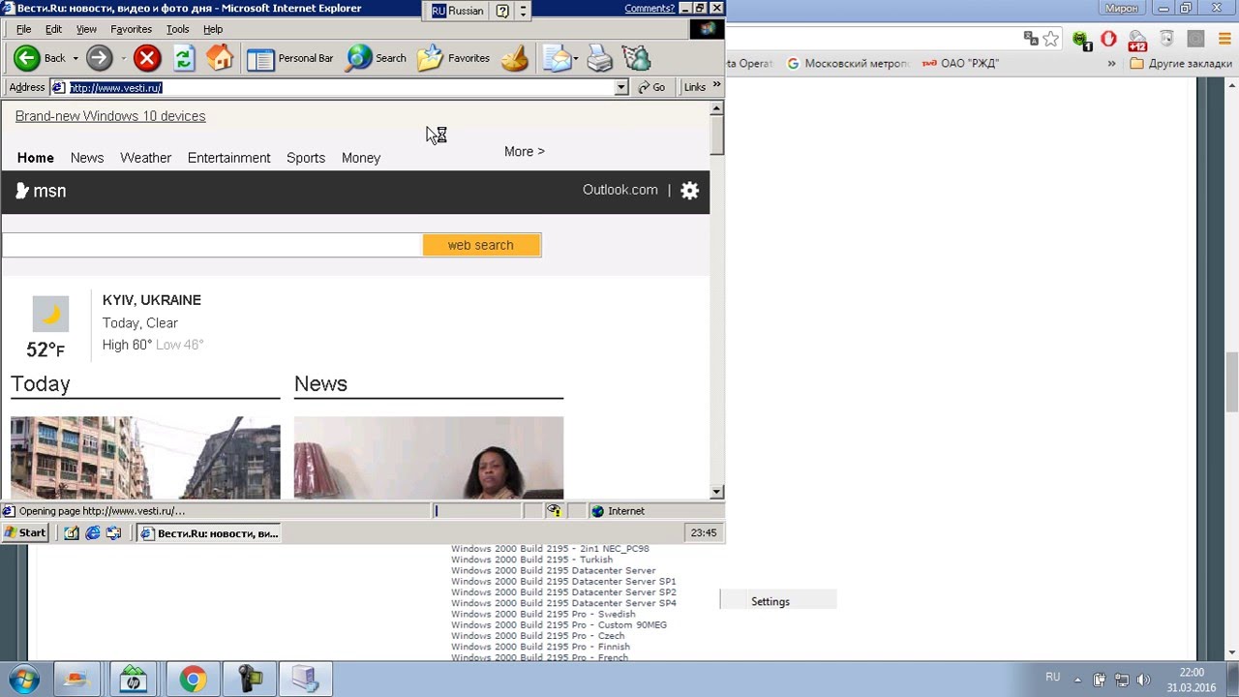
Task: Open Chrome hamburger menu
Action: (1224, 40)
